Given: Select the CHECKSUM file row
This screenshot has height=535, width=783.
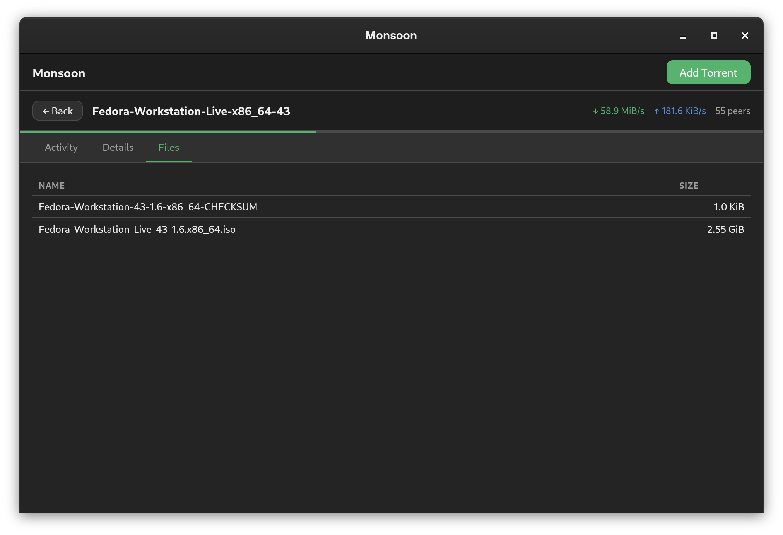Looking at the screenshot, I should (148, 207).
